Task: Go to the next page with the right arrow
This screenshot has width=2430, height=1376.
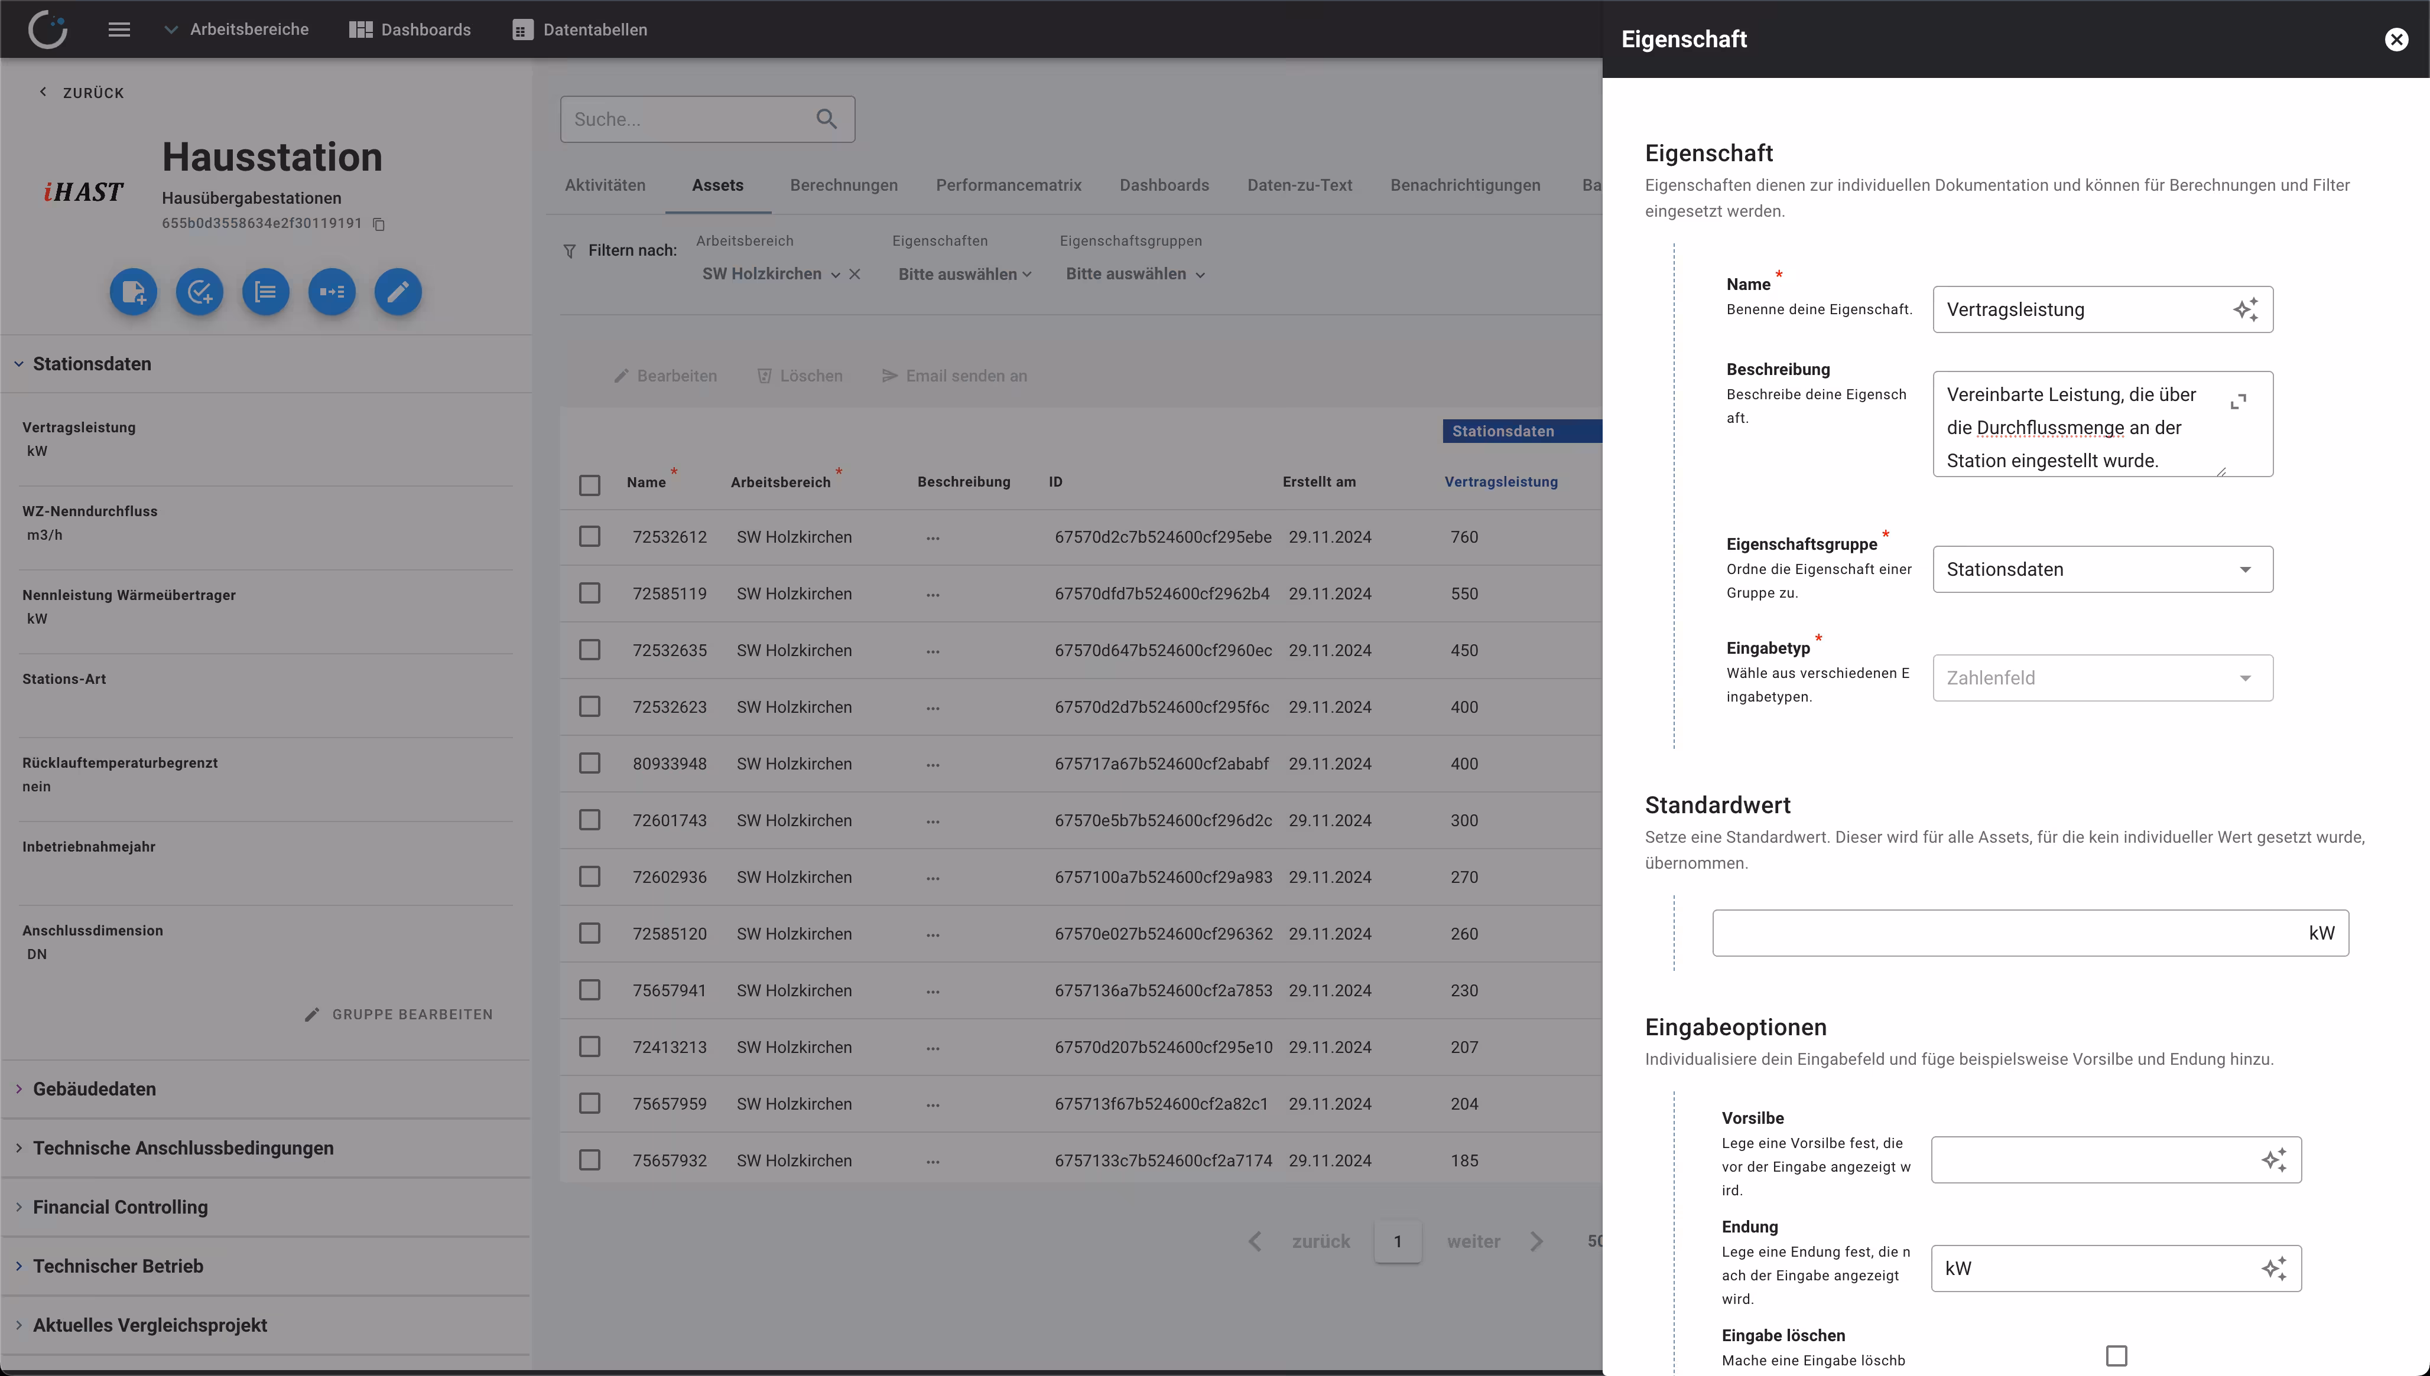Action: point(1536,1241)
